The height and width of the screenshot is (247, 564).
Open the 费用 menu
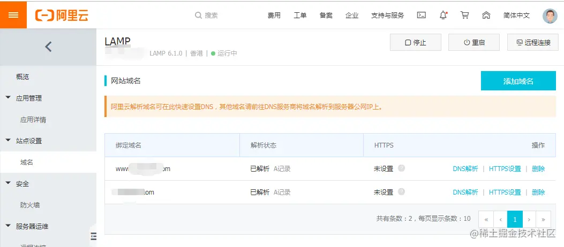tap(274, 16)
